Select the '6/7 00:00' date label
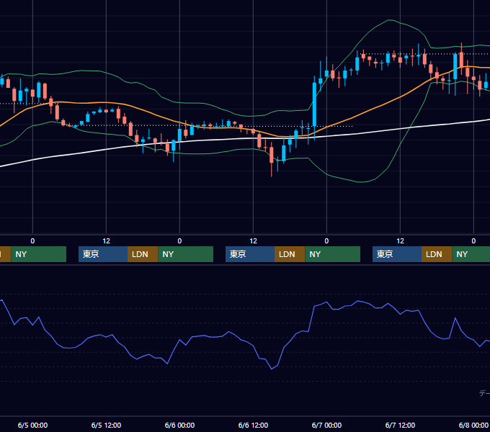 tap(326, 425)
